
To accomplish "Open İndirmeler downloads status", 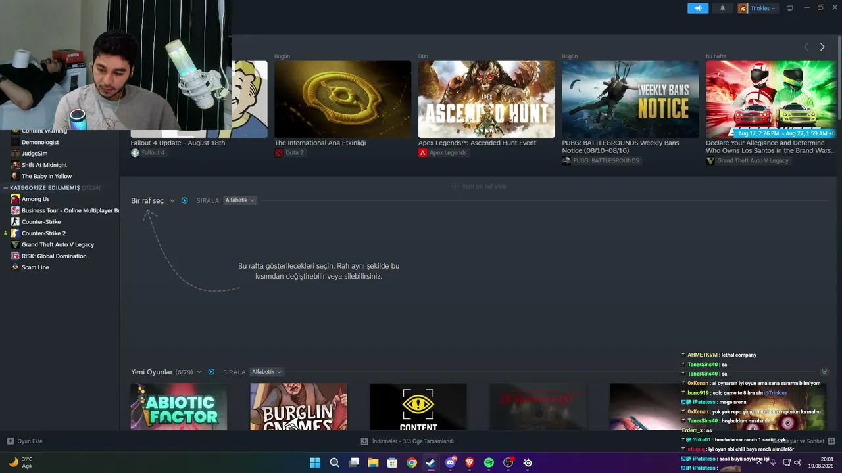I will point(408,441).
